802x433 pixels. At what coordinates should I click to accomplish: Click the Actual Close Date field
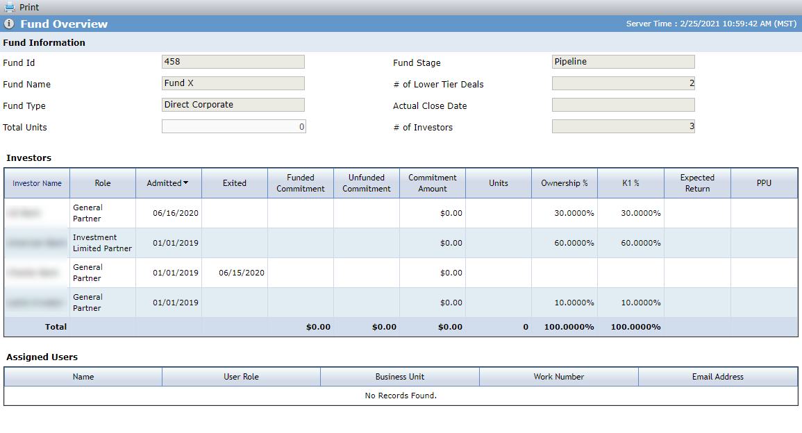point(624,105)
